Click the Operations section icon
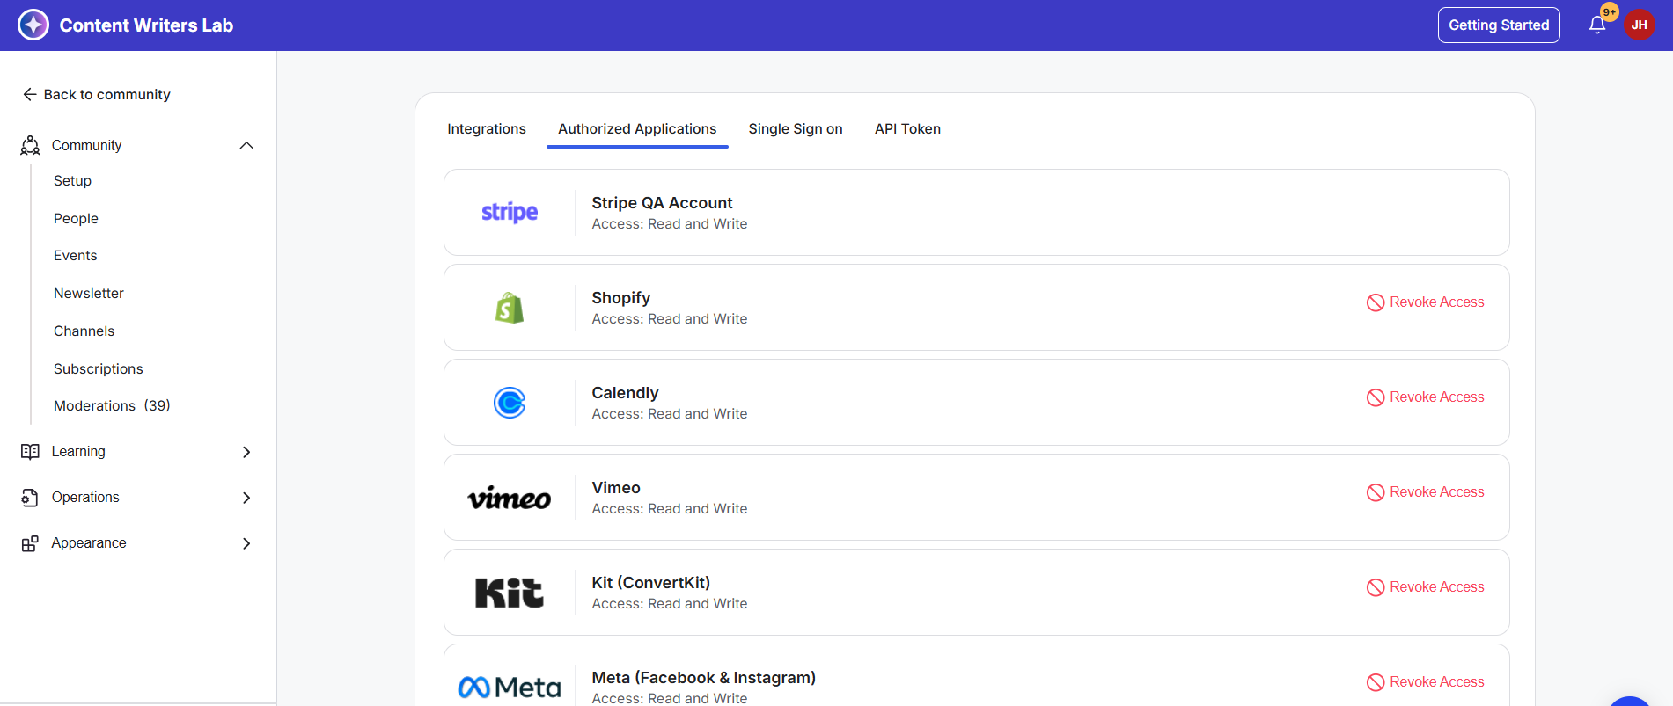 pos(30,498)
